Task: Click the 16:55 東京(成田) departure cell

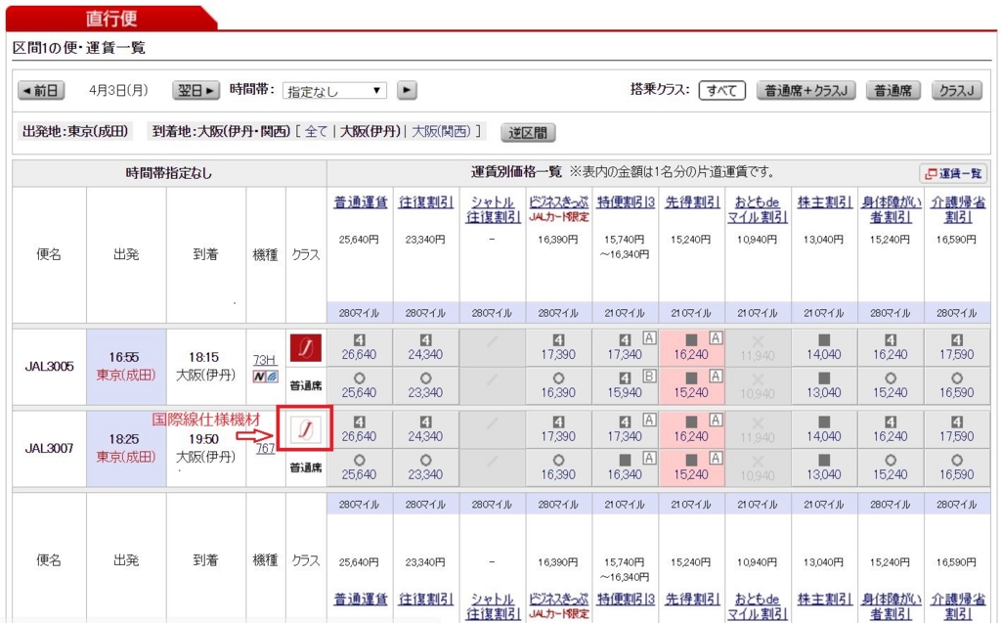Action: tap(126, 366)
